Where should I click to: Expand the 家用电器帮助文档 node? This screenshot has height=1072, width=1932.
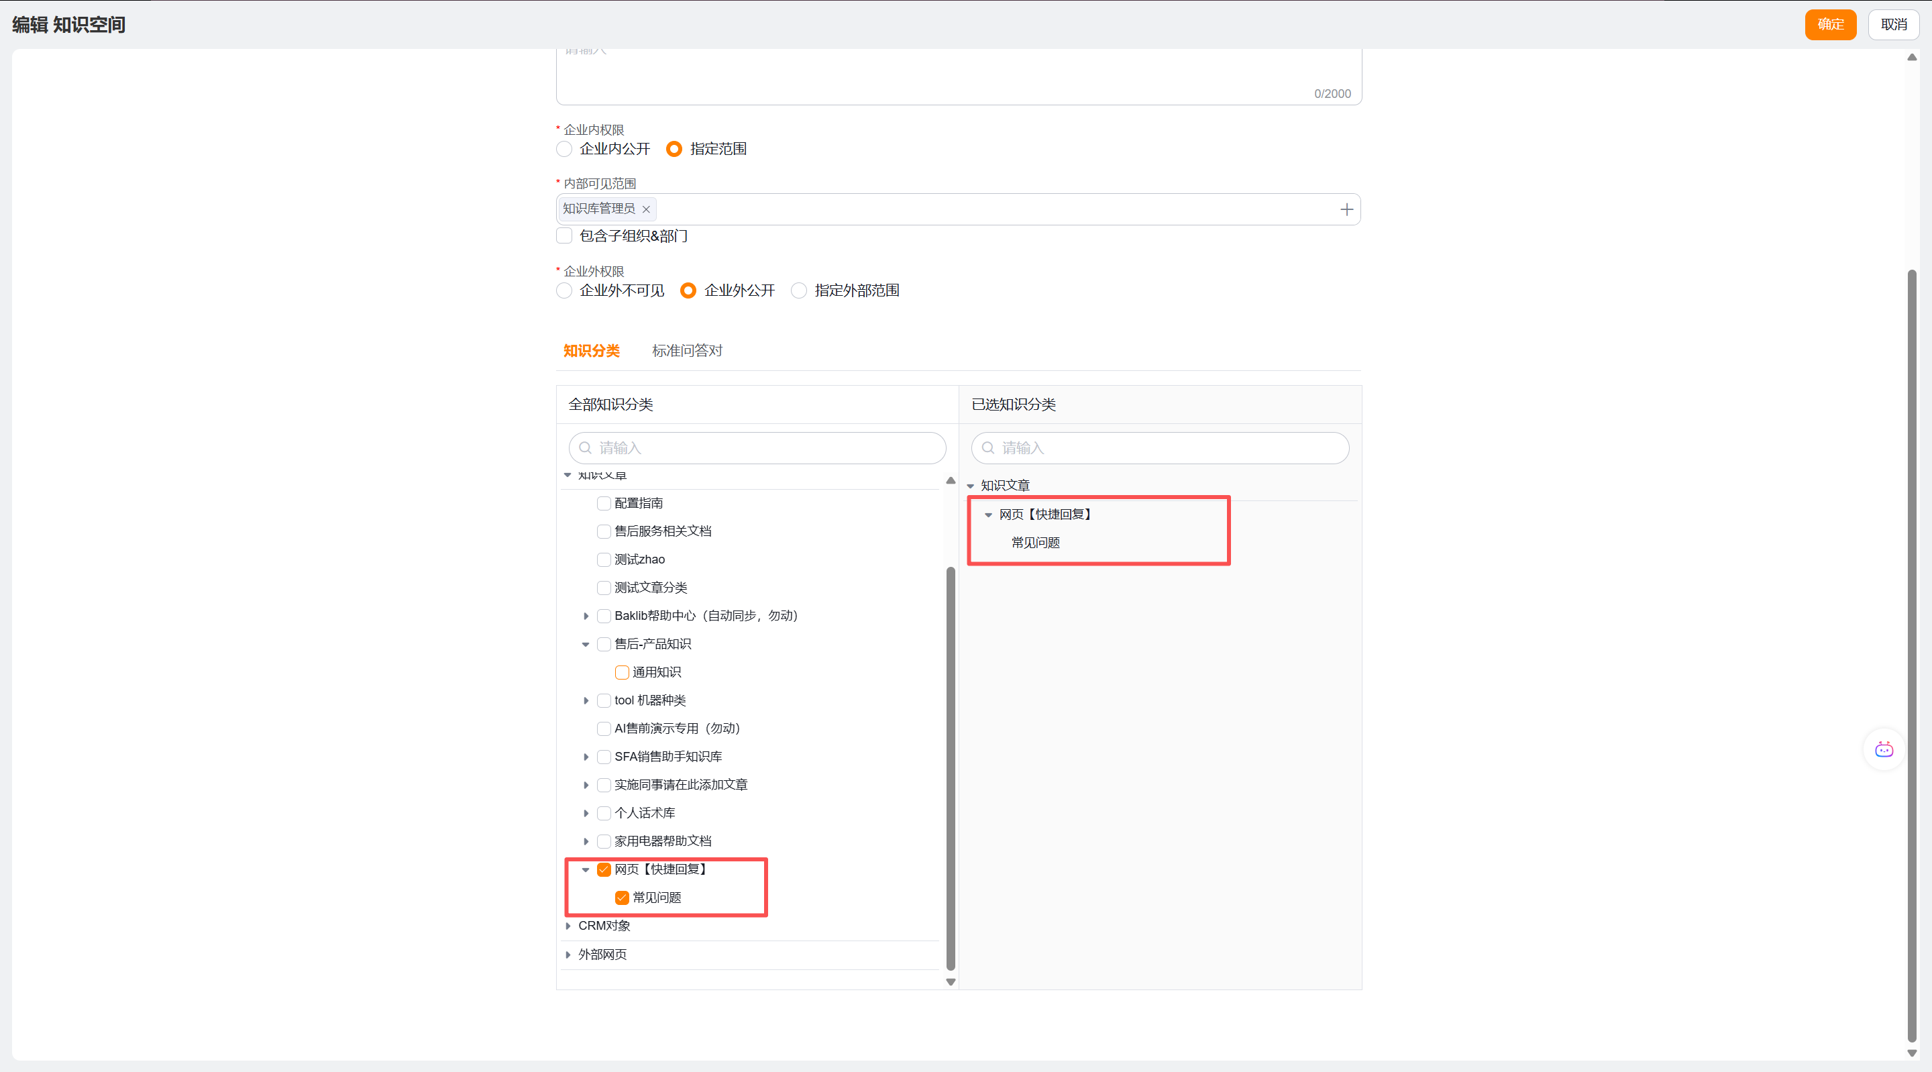pyautogui.click(x=586, y=842)
